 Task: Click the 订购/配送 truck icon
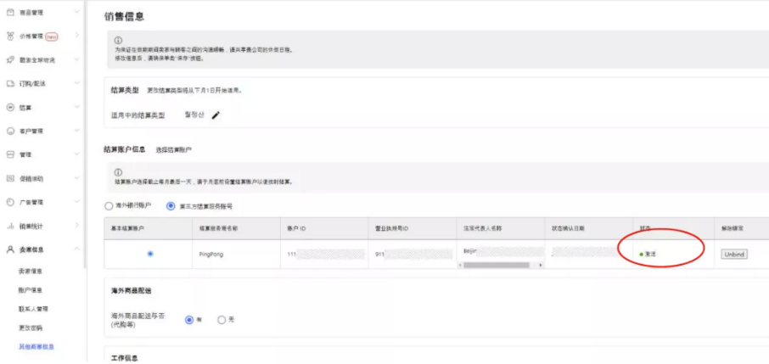tap(10, 84)
